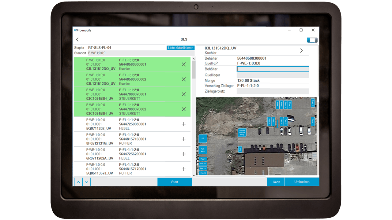392x220 pixels.
Task: Remove order 56447089070001 with the X icon
Action: (x=184, y=94)
